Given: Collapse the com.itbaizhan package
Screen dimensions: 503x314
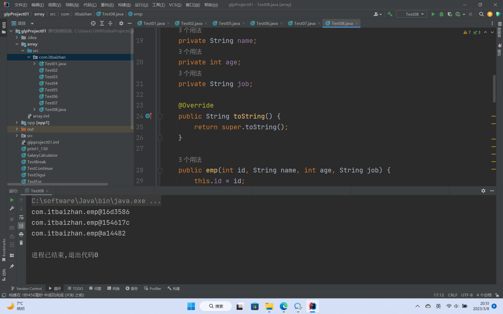Looking at the screenshot, I should [x=29, y=57].
